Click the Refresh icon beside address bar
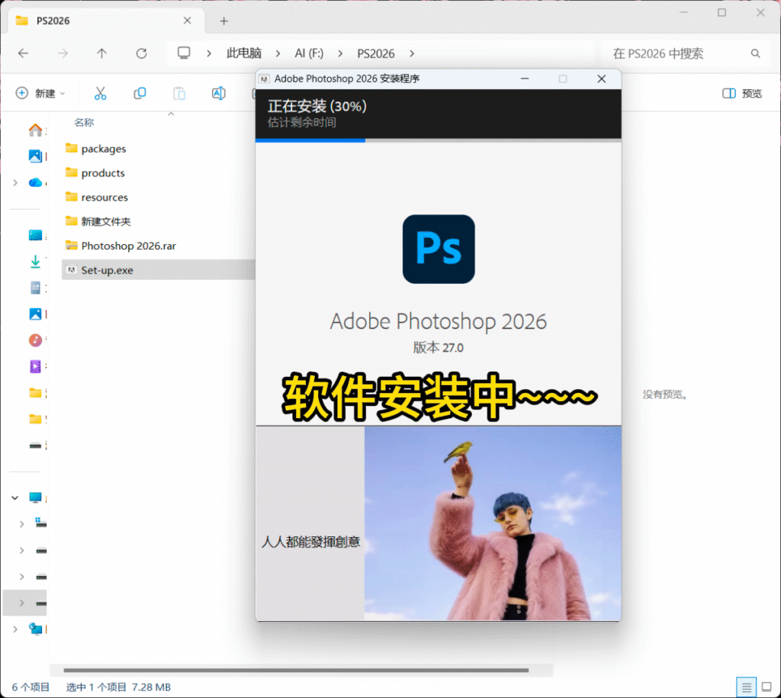This screenshot has width=781, height=698. 141,53
